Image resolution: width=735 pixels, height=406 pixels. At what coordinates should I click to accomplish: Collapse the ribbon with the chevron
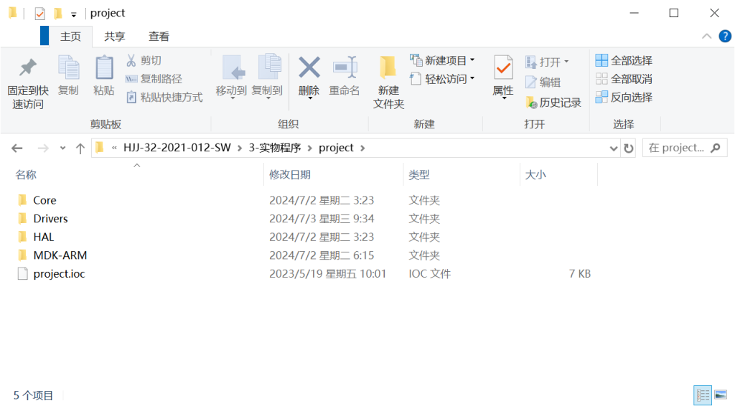click(706, 36)
